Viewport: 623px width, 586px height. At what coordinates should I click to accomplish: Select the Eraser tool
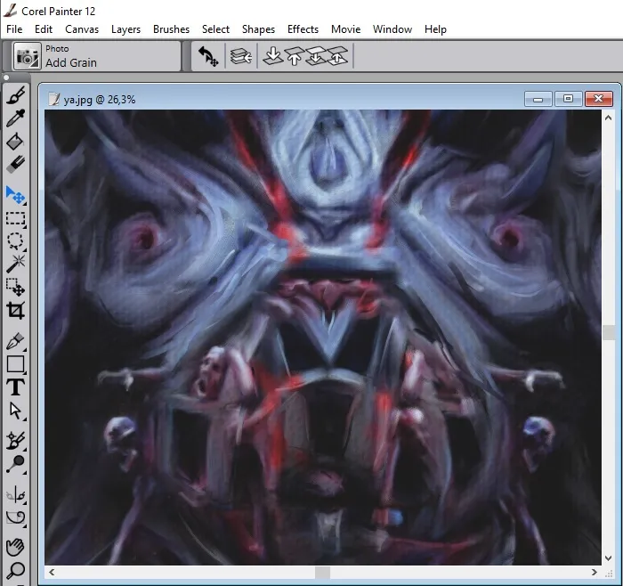point(15,164)
